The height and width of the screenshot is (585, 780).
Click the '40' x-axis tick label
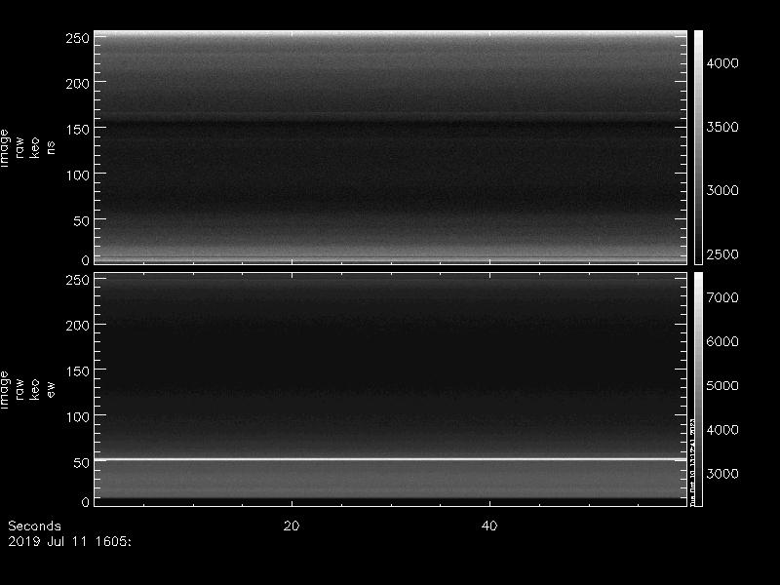pyautogui.click(x=489, y=526)
